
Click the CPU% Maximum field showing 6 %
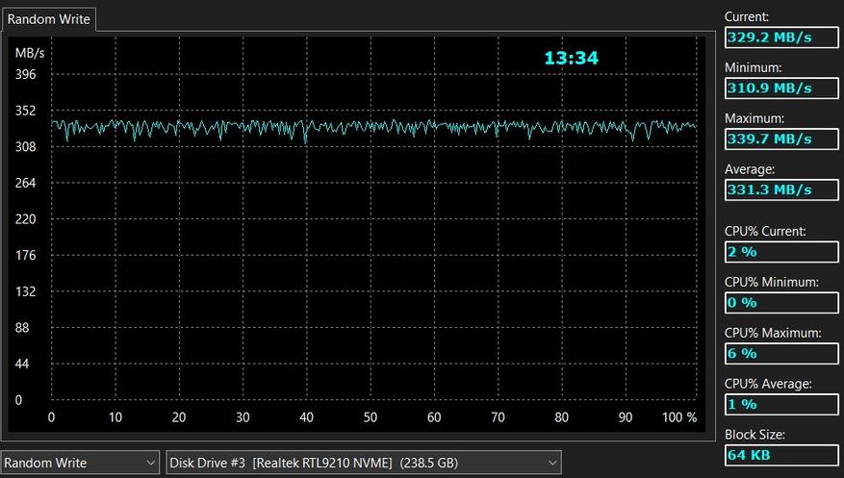780,354
